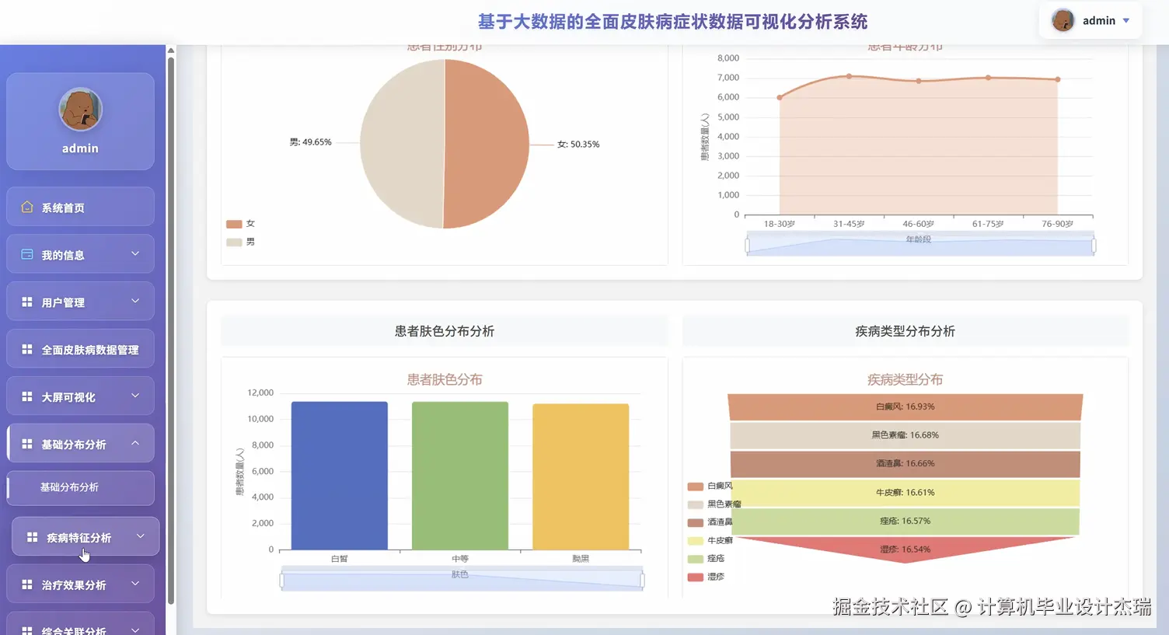Expand 综合关联分析 menu chevron
This screenshot has height=635, width=1169.
click(135, 630)
